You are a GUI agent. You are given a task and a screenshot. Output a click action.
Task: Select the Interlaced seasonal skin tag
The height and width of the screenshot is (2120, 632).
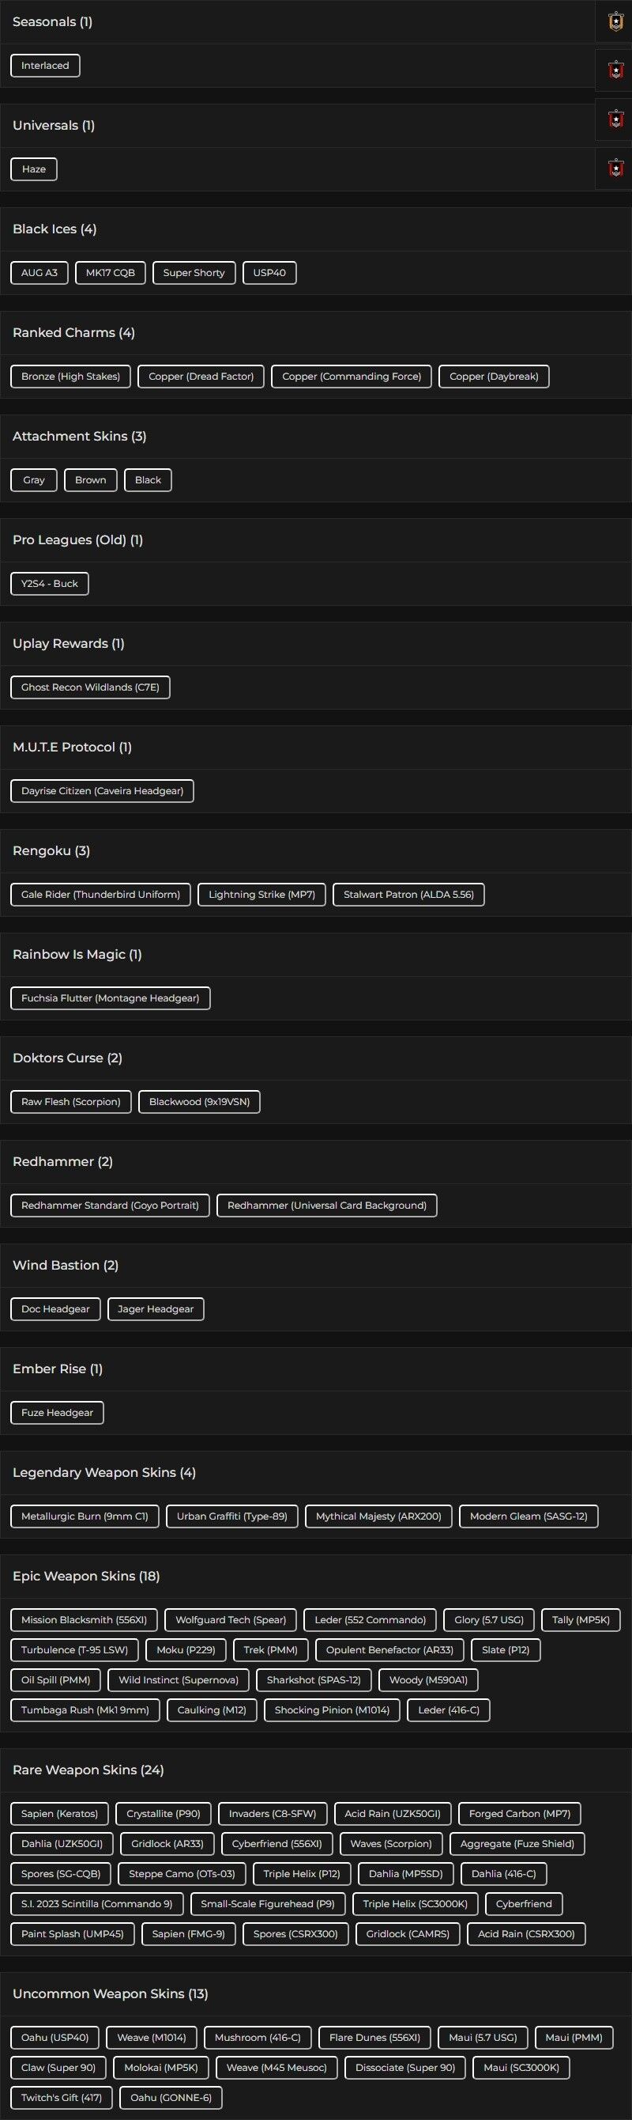click(45, 66)
